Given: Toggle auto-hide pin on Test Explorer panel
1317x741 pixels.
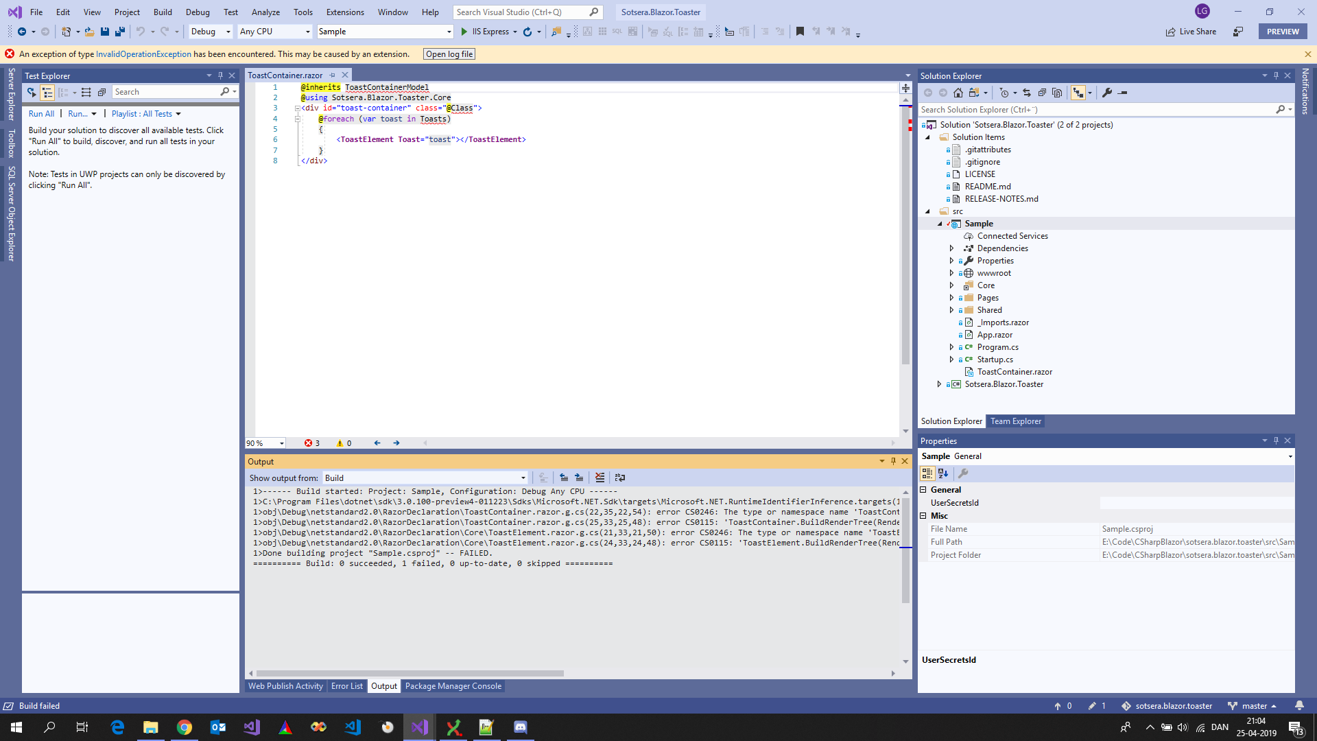Looking at the screenshot, I should coord(220,75).
